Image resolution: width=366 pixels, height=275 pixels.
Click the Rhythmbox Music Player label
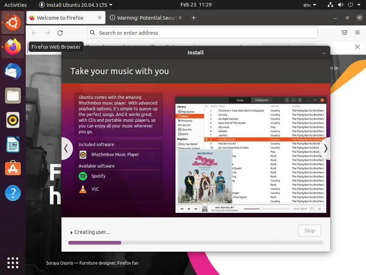pos(115,155)
